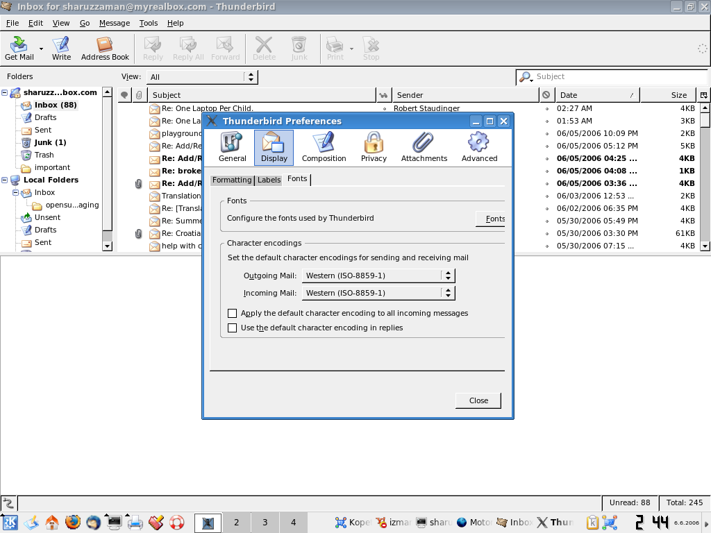Sort by junk status column icon
Image resolution: width=711 pixels, height=533 pixels.
pos(546,95)
